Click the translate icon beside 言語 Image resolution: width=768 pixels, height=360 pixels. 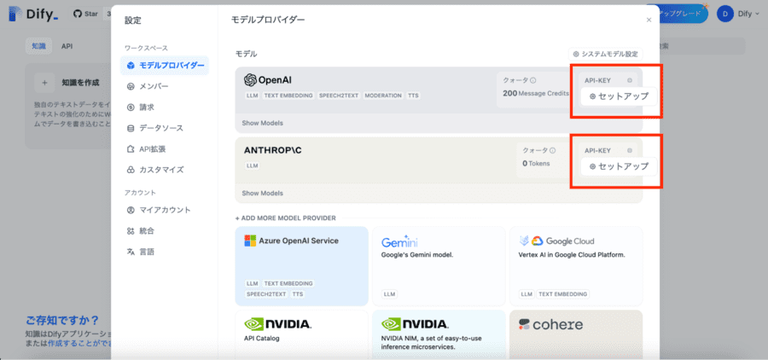coord(131,252)
